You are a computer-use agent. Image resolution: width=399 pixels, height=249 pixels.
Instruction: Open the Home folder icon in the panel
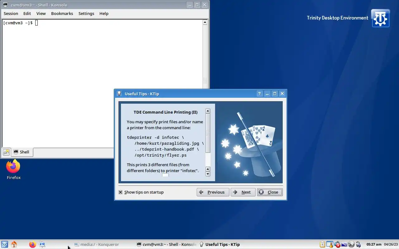coord(14,244)
